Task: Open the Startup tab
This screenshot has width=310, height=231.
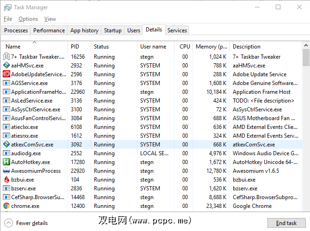Action: [113, 30]
